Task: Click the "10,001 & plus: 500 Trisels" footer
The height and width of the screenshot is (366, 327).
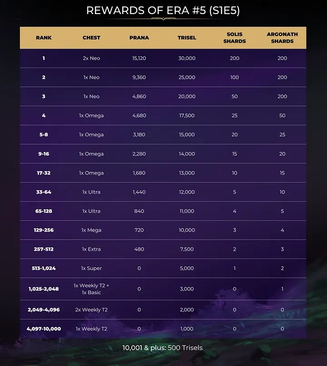Action: click(163, 348)
